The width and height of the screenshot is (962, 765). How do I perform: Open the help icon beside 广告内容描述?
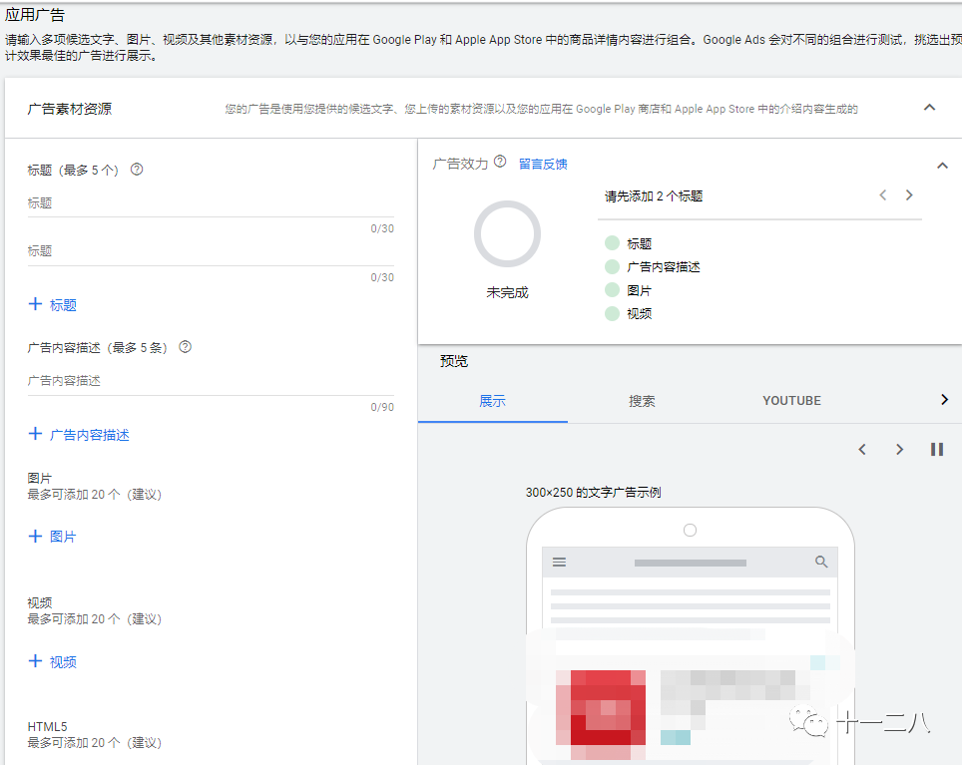pyautogui.click(x=186, y=347)
